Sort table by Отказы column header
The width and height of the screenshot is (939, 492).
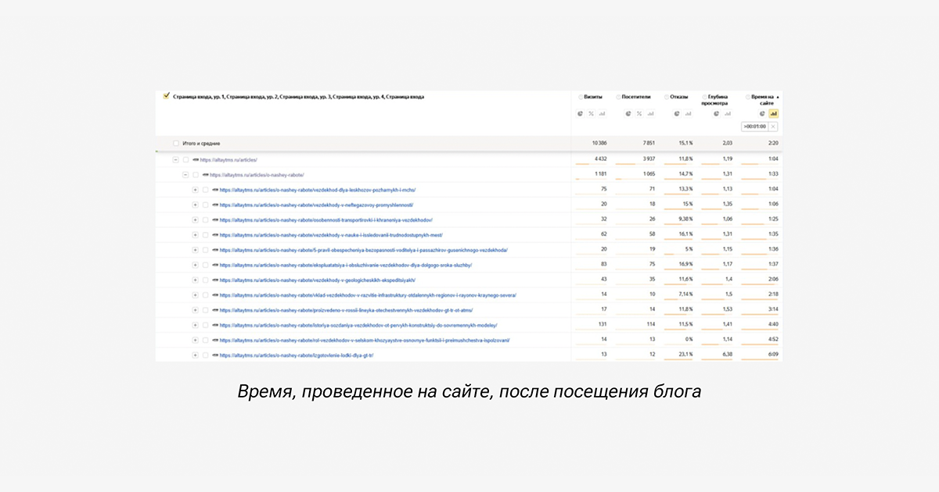coord(680,97)
